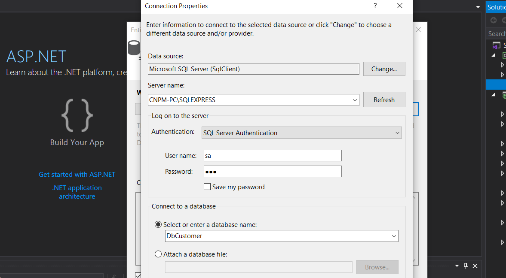Click the scroll down arrow in the wizard list
This screenshot has height=278, width=506.
415,260
